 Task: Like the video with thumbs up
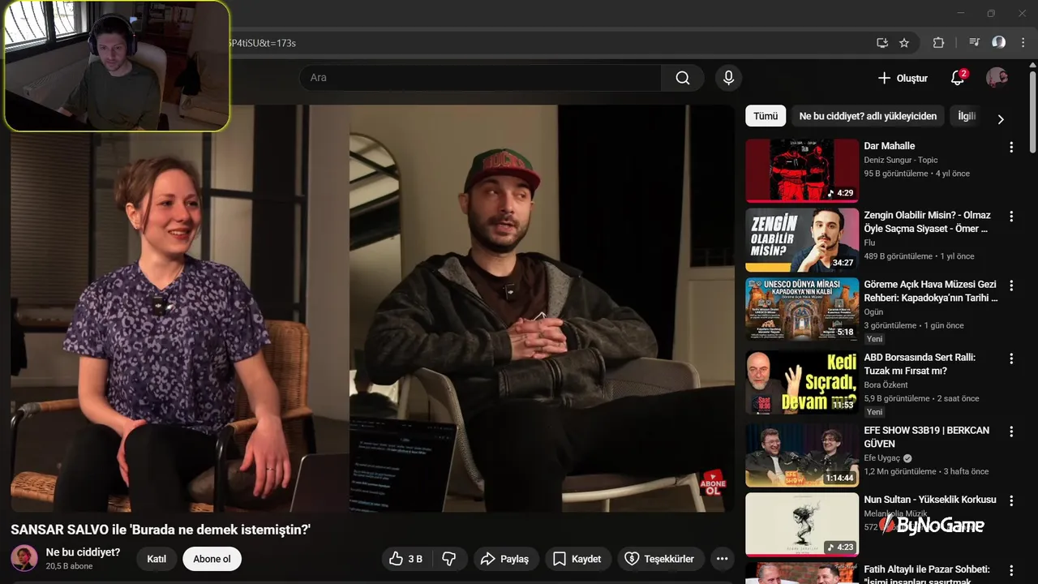click(405, 559)
